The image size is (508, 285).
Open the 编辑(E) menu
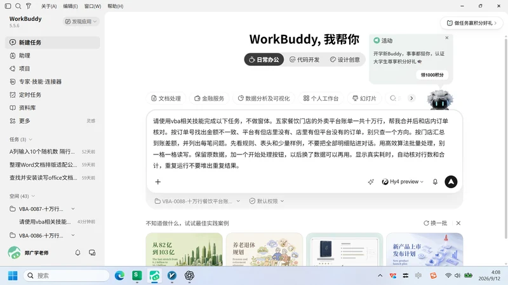coord(70,6)
